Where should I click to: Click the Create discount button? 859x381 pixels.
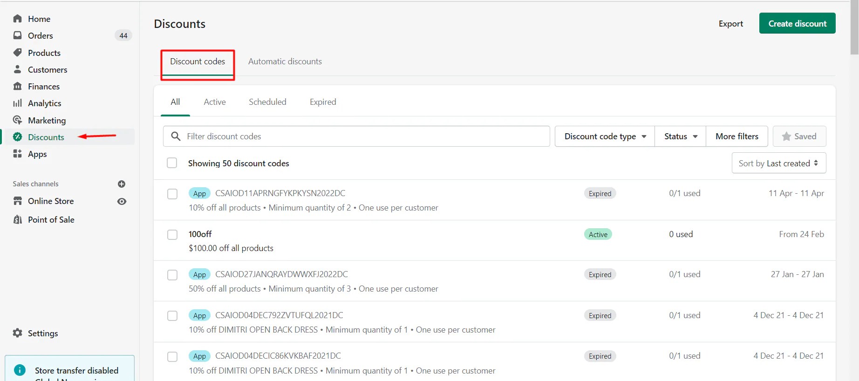click(797, 23)
